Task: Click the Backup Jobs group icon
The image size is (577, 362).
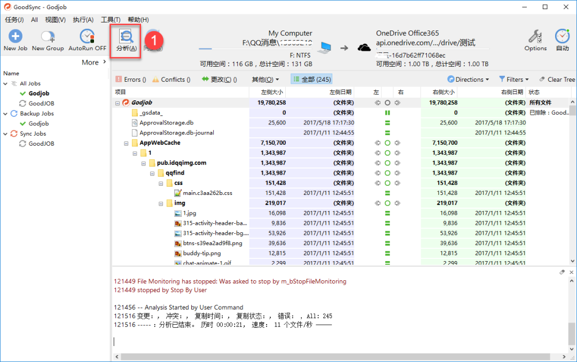Action: [14, 113]
